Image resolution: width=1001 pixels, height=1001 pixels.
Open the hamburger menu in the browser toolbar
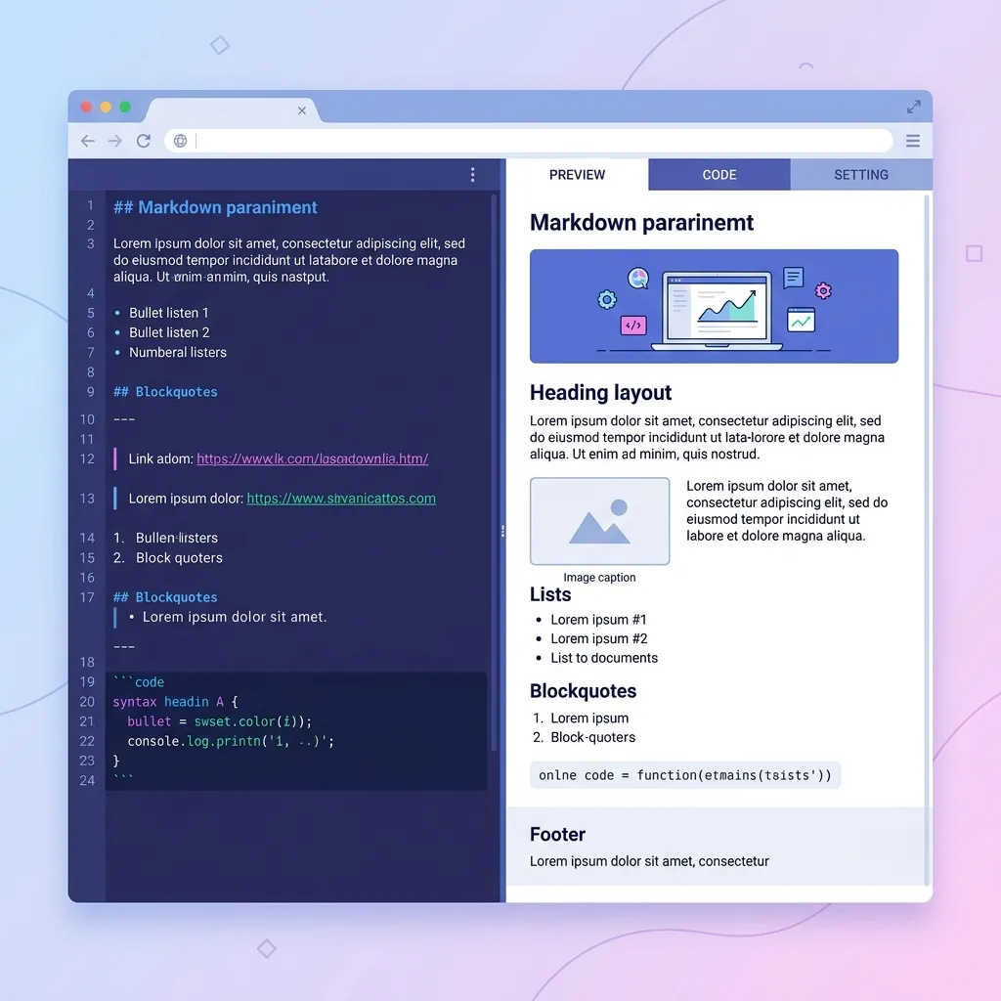(913, 141)
